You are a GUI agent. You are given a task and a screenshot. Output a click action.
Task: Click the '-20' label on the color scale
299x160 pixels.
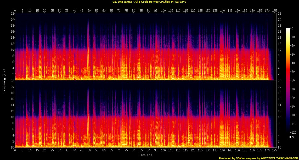292,46
